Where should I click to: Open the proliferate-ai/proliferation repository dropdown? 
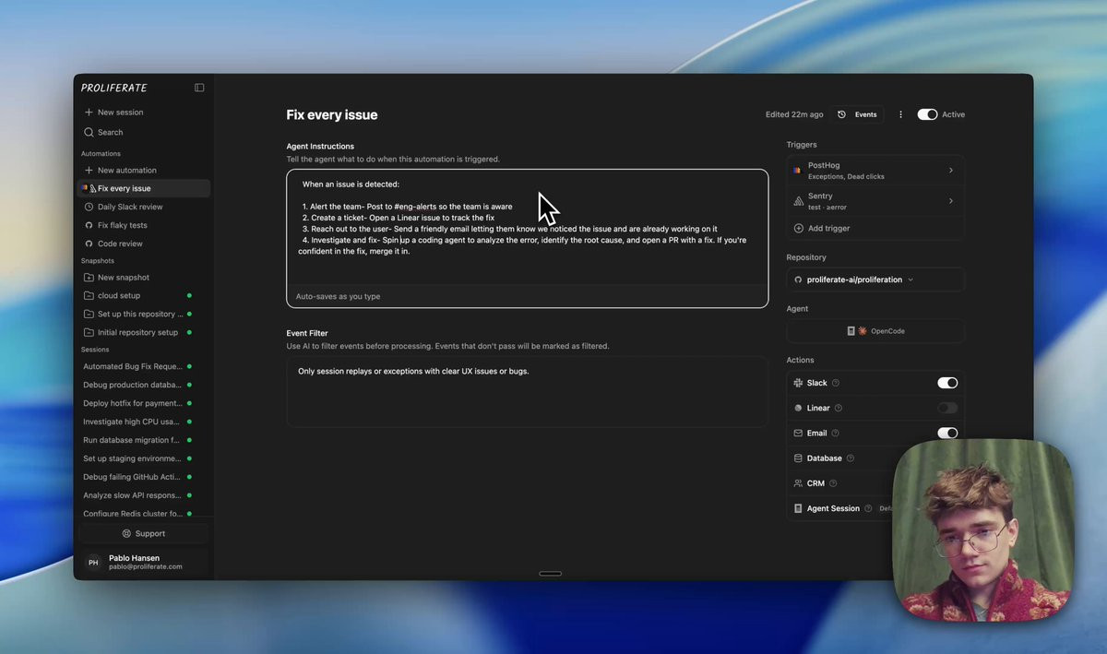pyautogui.click(x=875, y=279)
